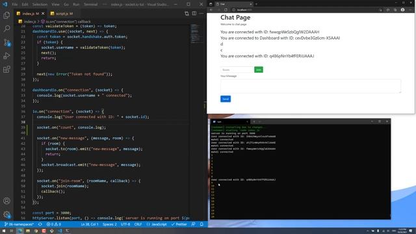Click the code minimap in editor
Screen dimensions: 416x234
click(x=196, y=34)
